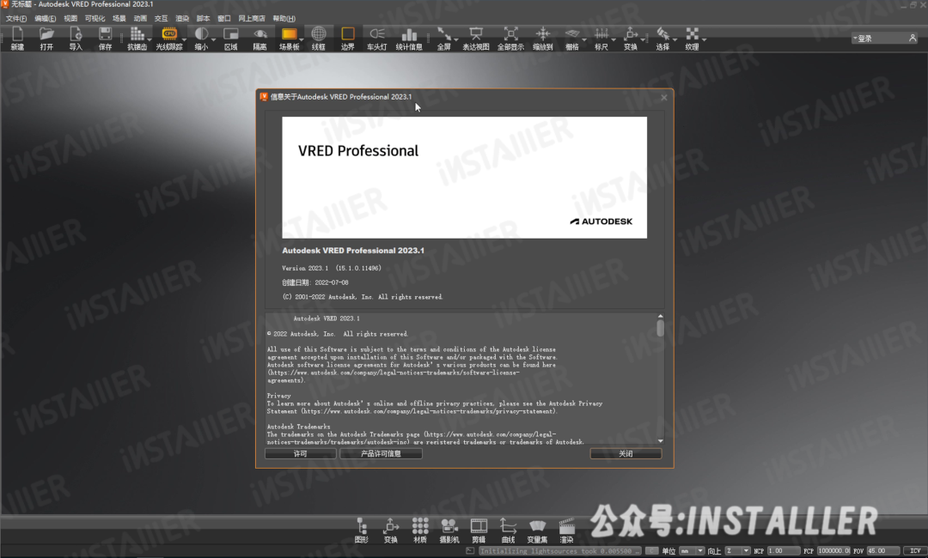Screen dimensions: 928x558
Task: Click the 许可 button in About dialog
Action: pos(300,453)
